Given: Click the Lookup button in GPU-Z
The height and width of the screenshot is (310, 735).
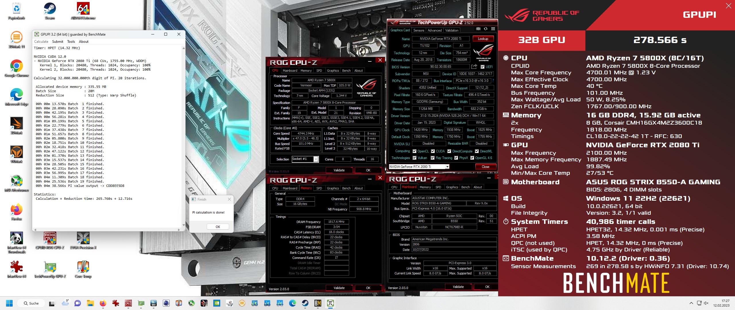Looking at the screenshot, I should point(483,39).
